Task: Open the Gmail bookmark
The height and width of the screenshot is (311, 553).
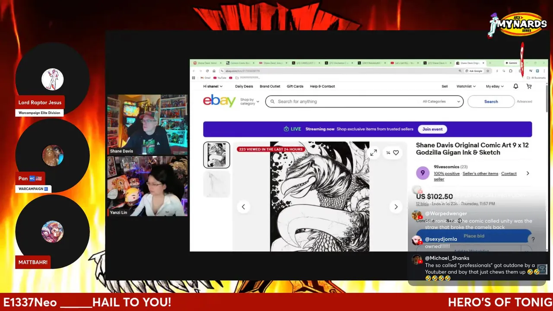Action: 205,78
